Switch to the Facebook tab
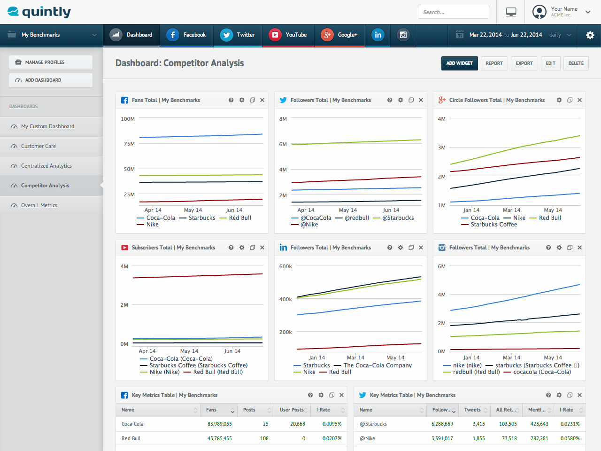This screenshot has width=601, height=451. pyautogui.click(x=186, y=35)
